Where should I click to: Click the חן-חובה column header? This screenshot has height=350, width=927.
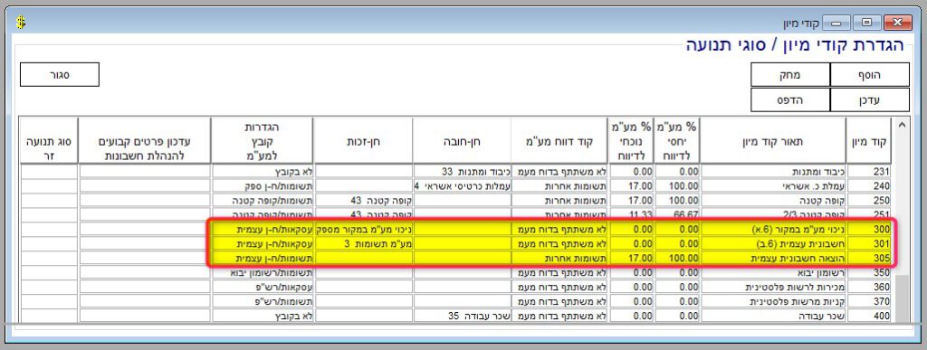point(463,140)
